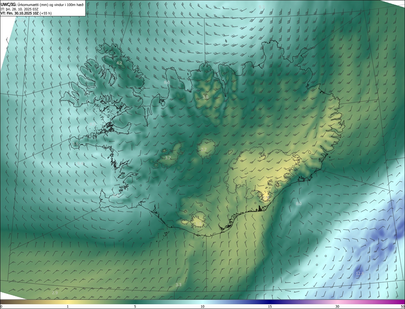Click the 3.0 value label in north Iceland
Screen dimensions: 405x309
[206, 97]
